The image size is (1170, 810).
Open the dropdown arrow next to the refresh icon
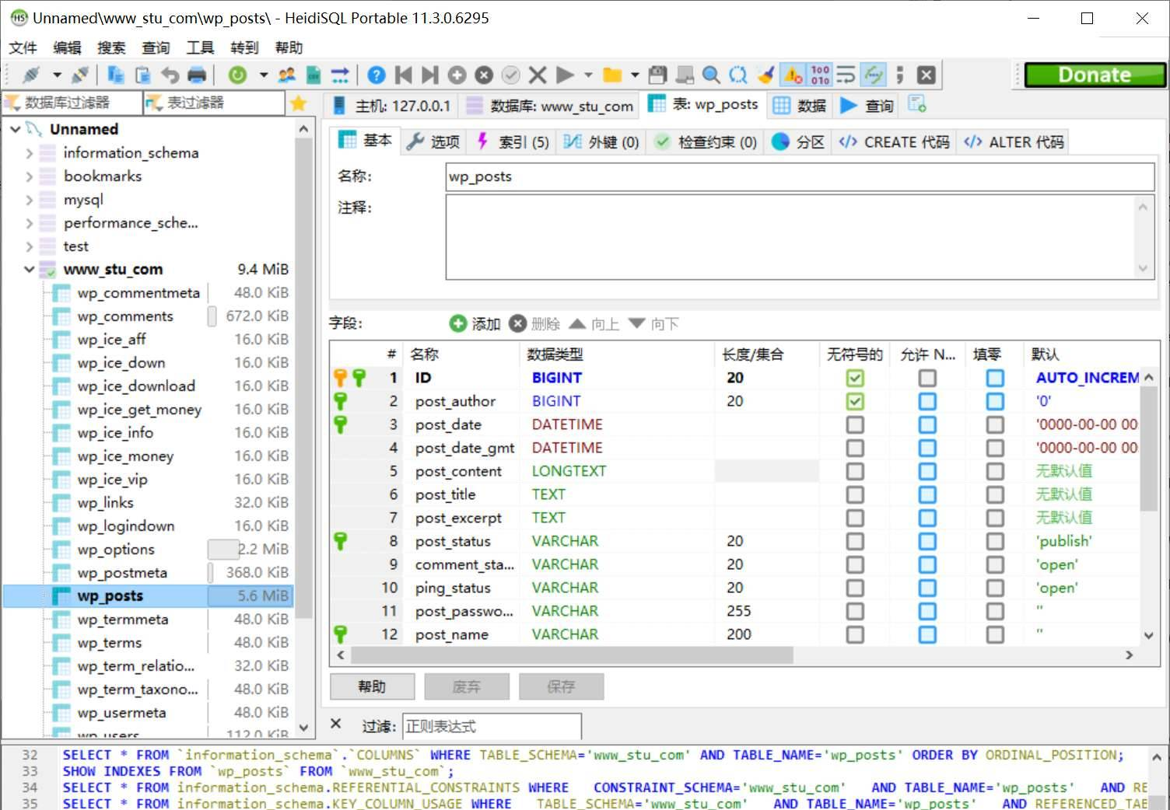pos(264,75)
